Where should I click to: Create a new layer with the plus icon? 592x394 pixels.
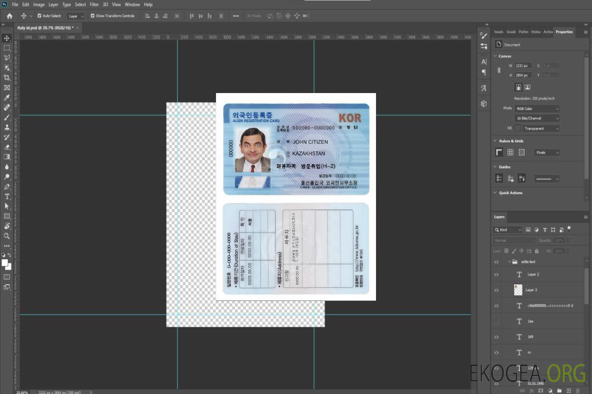coord(568,391)
